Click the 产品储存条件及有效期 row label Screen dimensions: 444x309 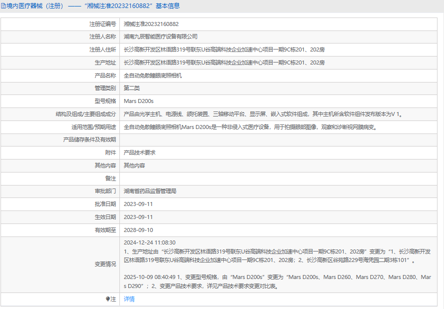[x=89, y=140]
